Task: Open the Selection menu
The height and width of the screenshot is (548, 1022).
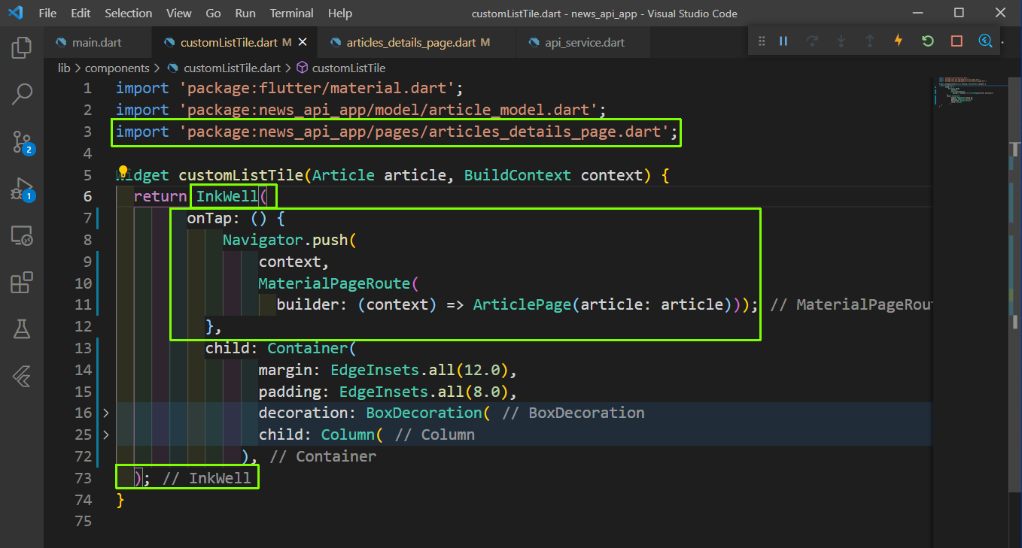Action: [x=128, y=14]
